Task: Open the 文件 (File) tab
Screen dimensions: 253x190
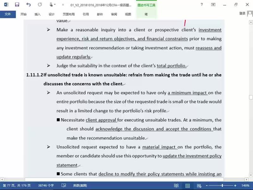Action: pyautogui.click(x=8, y=14)
